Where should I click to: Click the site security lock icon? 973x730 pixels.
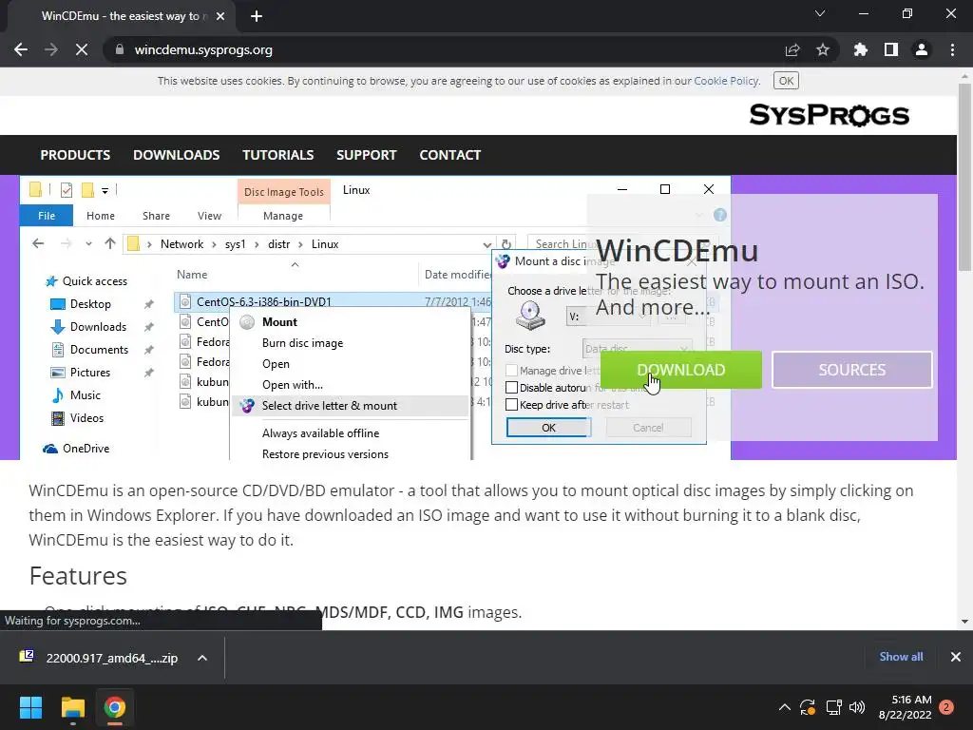tap(120, 49)
